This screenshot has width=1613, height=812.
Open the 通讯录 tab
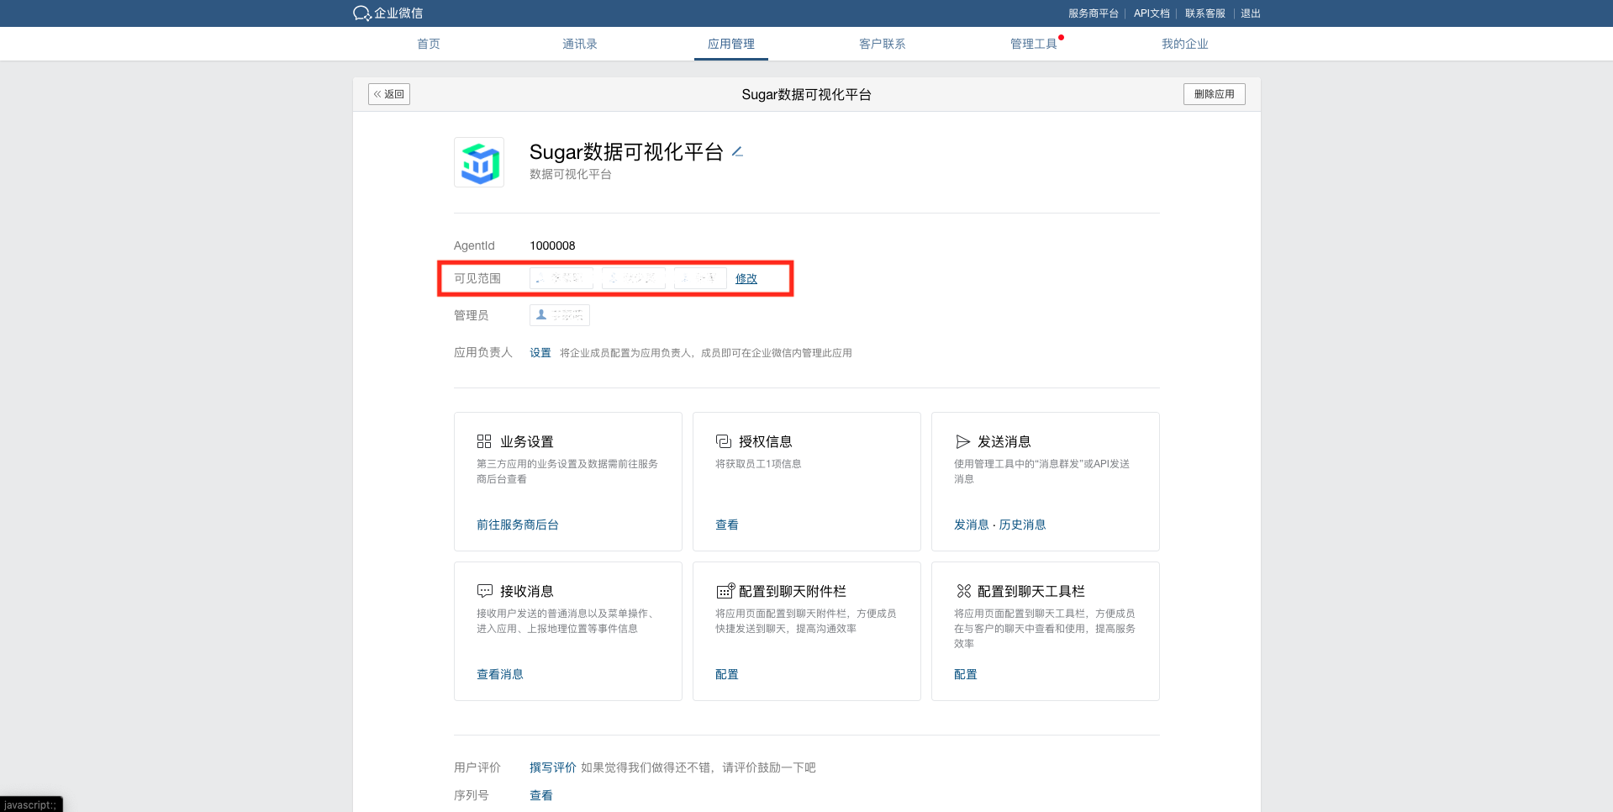coord(580,44)
